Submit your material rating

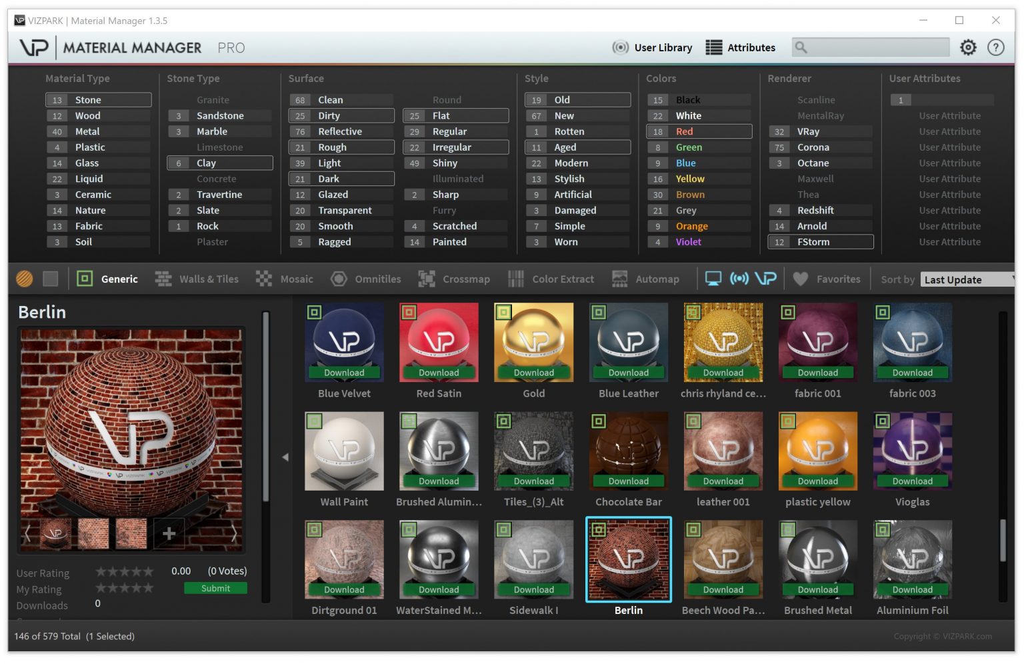tap(215, 588)
